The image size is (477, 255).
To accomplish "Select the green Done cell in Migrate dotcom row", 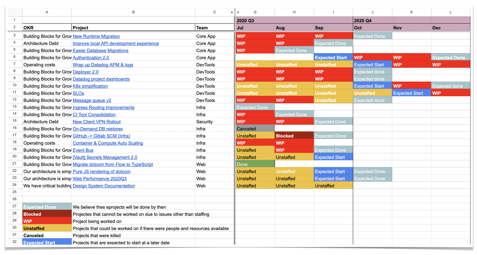I will [x=255, y=164].
